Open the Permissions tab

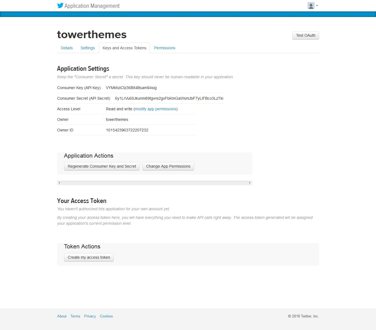tap(165, 48)
